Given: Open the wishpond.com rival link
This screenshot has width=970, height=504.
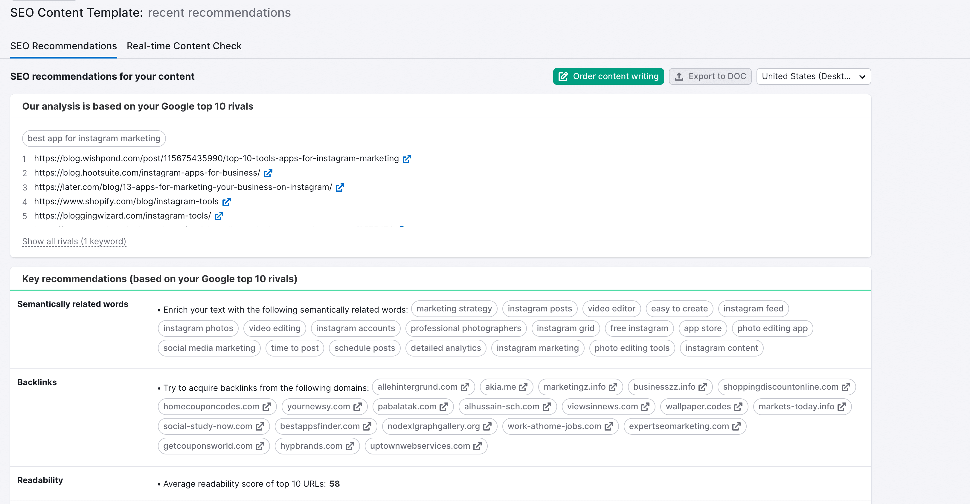Looking at the screenshot, I should (x=408, y=158).
